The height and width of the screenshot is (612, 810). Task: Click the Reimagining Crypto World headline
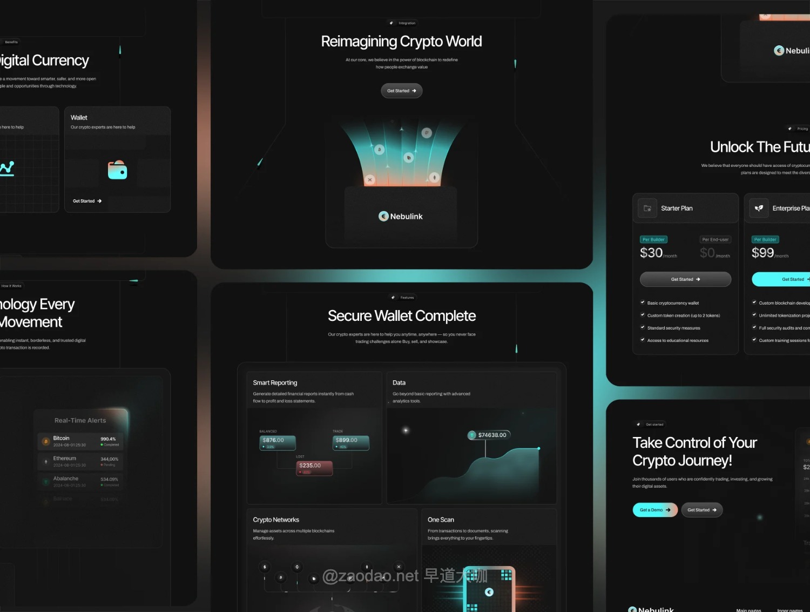401,41
